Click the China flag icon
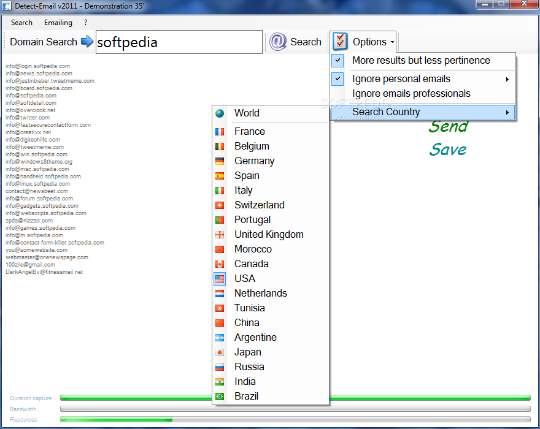 pyautogui.click(x=220, y=323)
